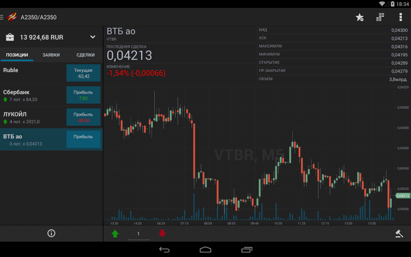Select the ЛУКОЙЛ position
Image resolution: width=411 pixels, height=257 pixels.
tap(51, 117)
